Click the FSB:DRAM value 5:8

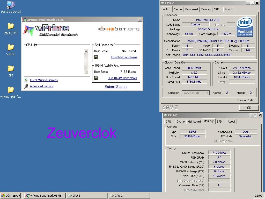tap(219, 157)
